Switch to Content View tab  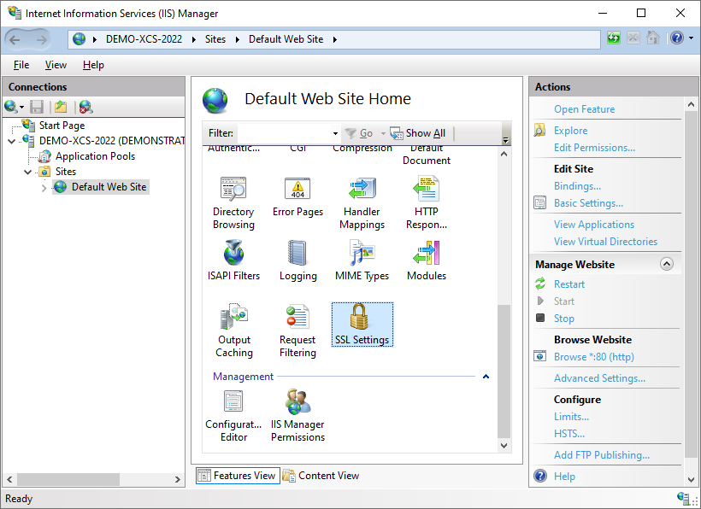[321, 476]
